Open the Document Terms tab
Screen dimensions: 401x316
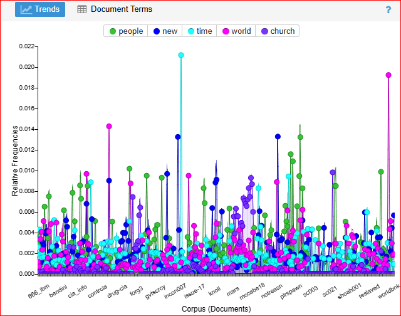(x=115, y=9)
